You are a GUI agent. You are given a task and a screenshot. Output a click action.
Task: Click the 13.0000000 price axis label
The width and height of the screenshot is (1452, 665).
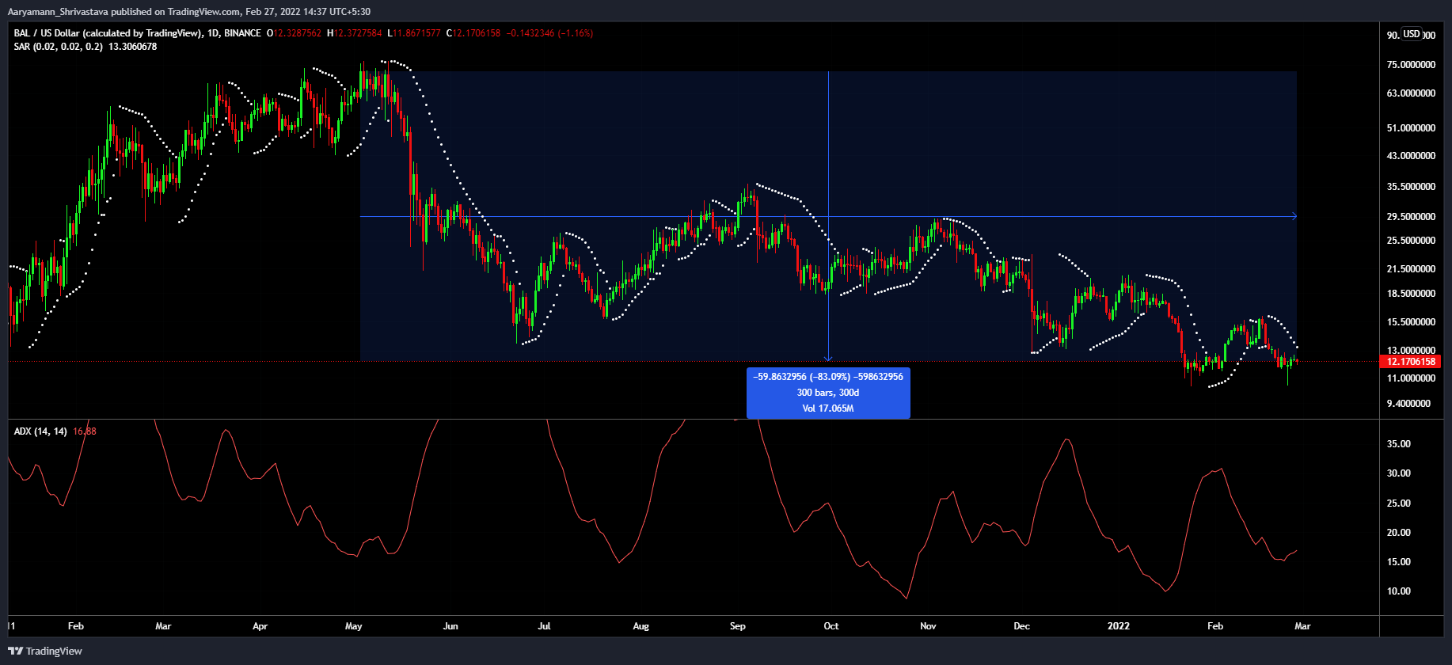click(x=1411, y=351)
